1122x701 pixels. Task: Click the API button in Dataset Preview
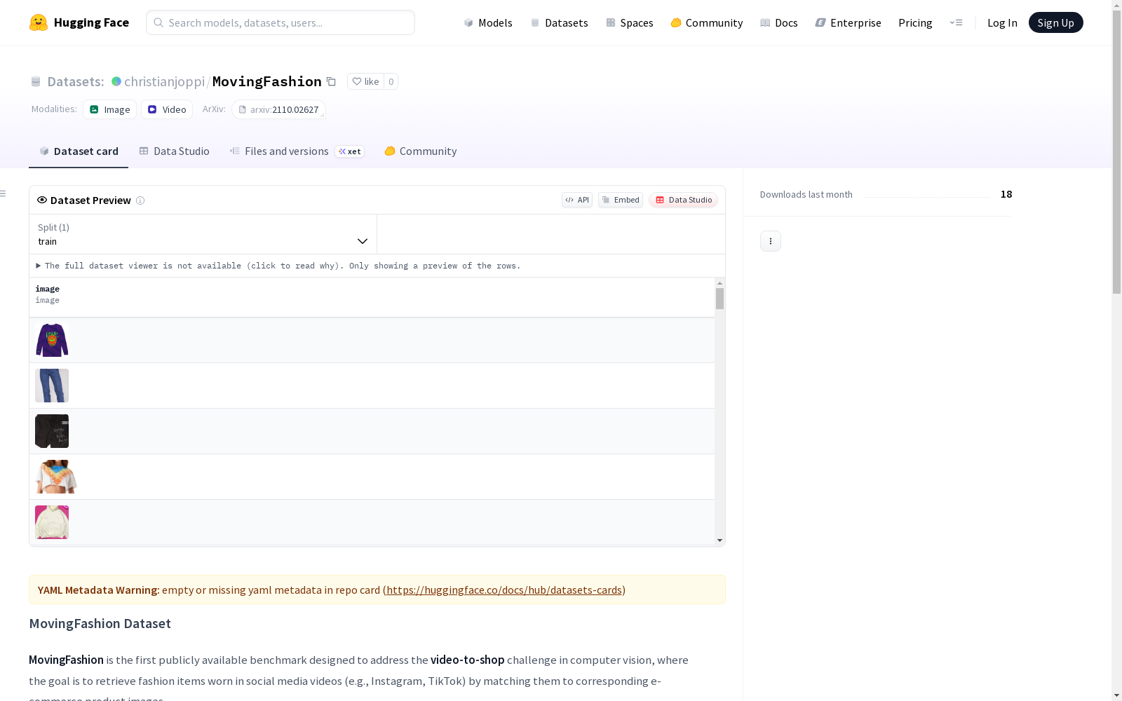pyautogui.click(x=577, y=200)
